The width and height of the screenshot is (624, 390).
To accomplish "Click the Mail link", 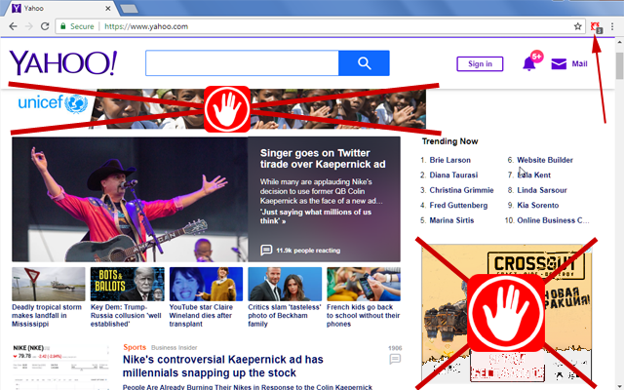I will point(579,63).
